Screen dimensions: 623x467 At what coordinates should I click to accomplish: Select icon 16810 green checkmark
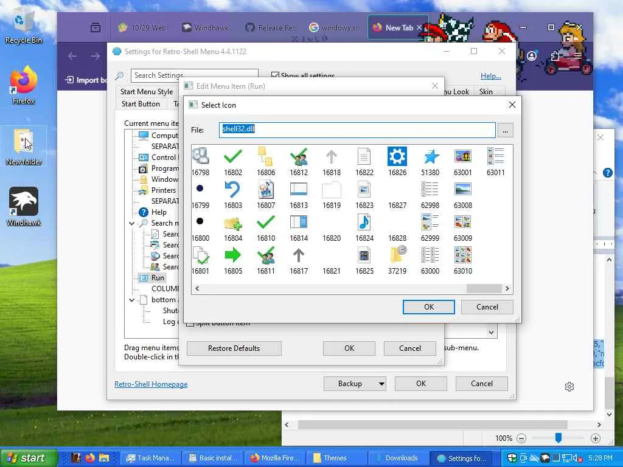coord(266,222)
